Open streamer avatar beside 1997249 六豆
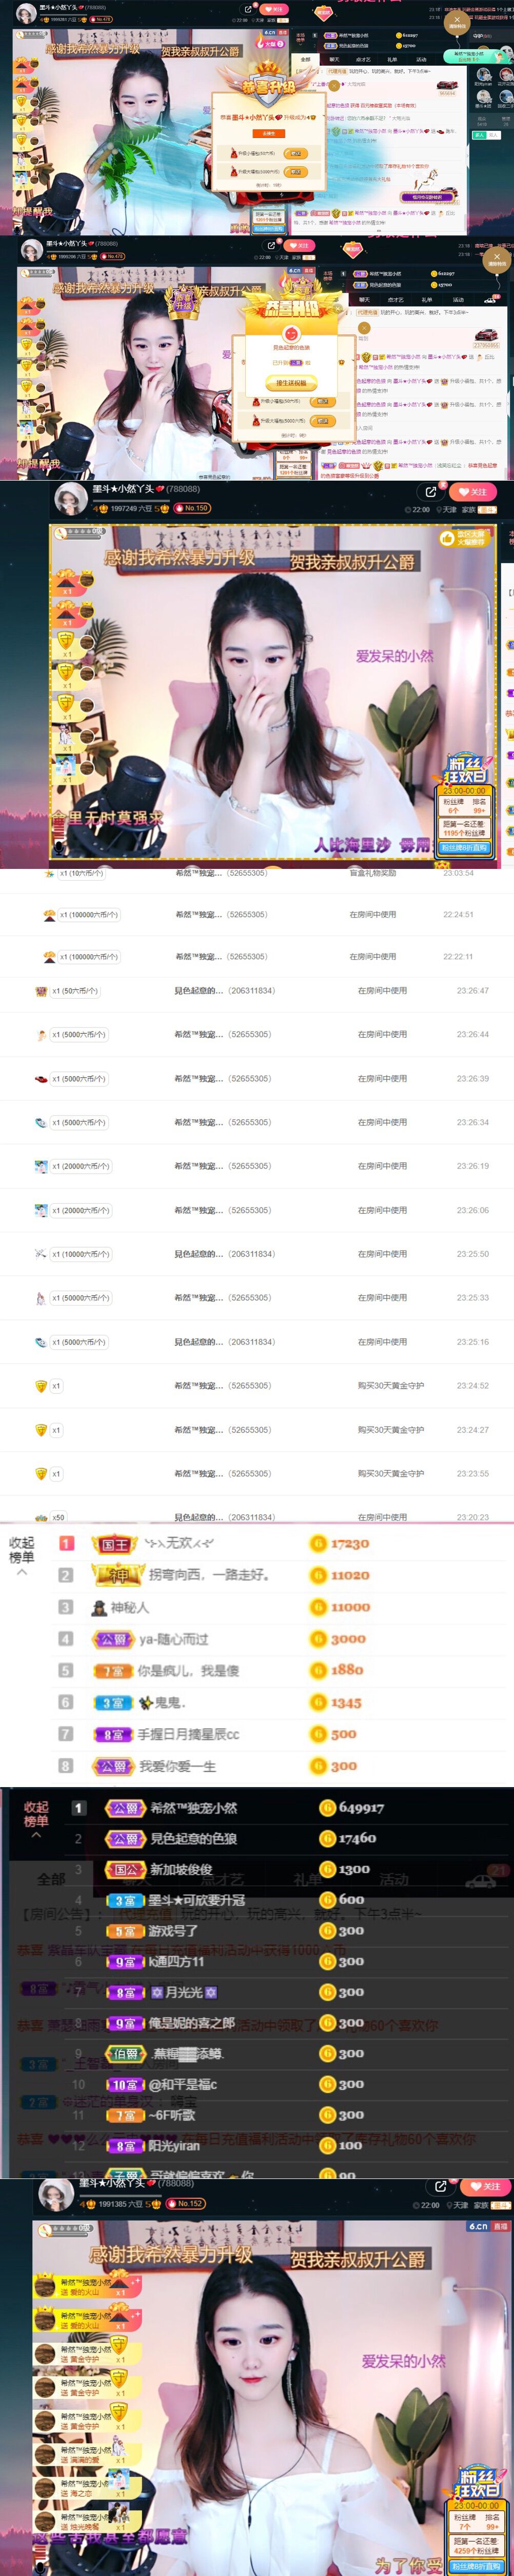Image resolution: width=514 pixels, height=2576 pixels. [70, 498]
